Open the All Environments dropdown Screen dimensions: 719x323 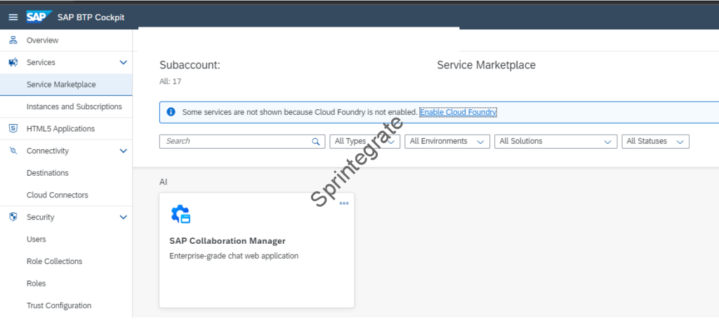point(447,142)
